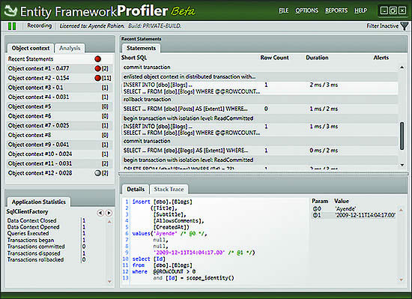Select the SELECT FROM Blogs AS [Extent1] row
This screenshot has width=412, height=299.
point(259,151)
